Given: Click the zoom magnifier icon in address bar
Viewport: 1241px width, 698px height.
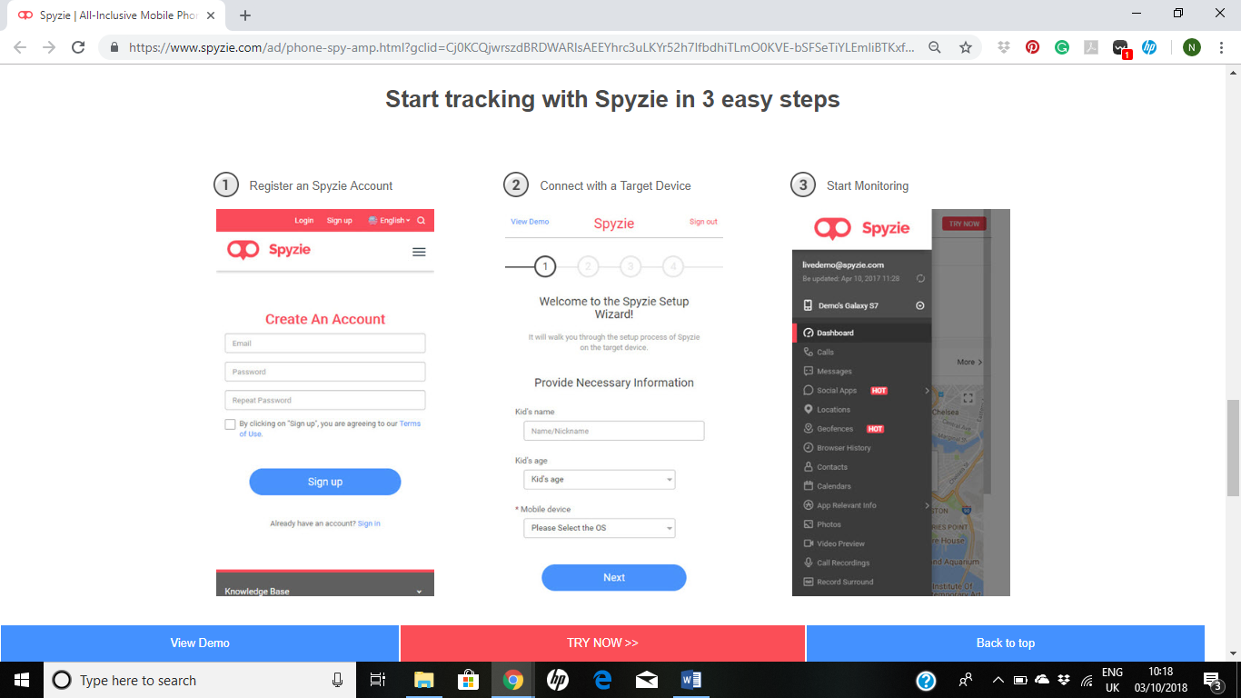Looking at the screenshot, I should click(935, 47).
